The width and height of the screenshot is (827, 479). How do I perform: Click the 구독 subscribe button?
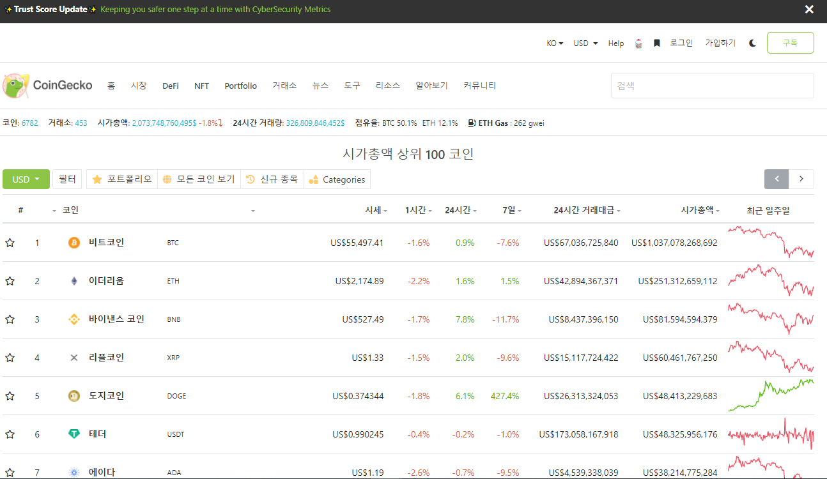click(x=791, y=43)
